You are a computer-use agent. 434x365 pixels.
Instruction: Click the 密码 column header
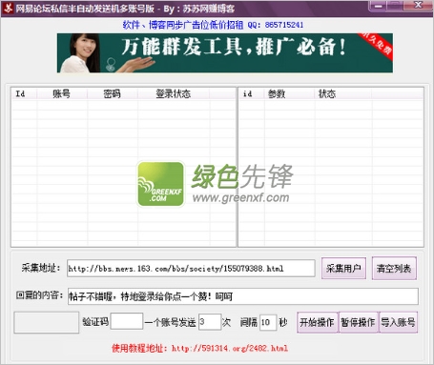coord(113,93)
